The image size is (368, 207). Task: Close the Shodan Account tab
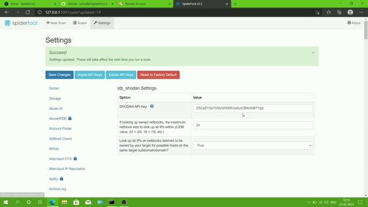pos(170,4)
